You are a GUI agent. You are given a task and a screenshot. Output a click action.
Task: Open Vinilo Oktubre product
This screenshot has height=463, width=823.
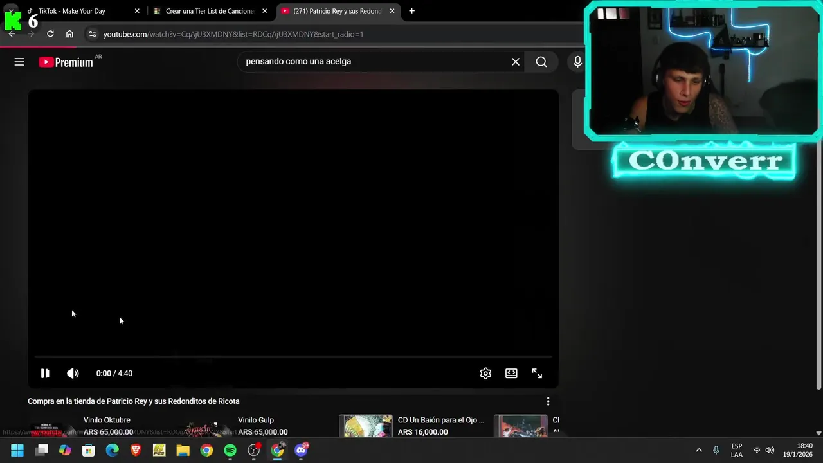(x=107, y=420)
